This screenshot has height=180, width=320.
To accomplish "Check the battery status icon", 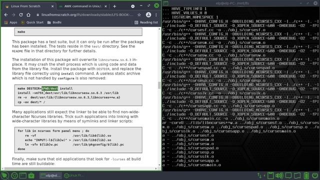I will pos(306,175).
